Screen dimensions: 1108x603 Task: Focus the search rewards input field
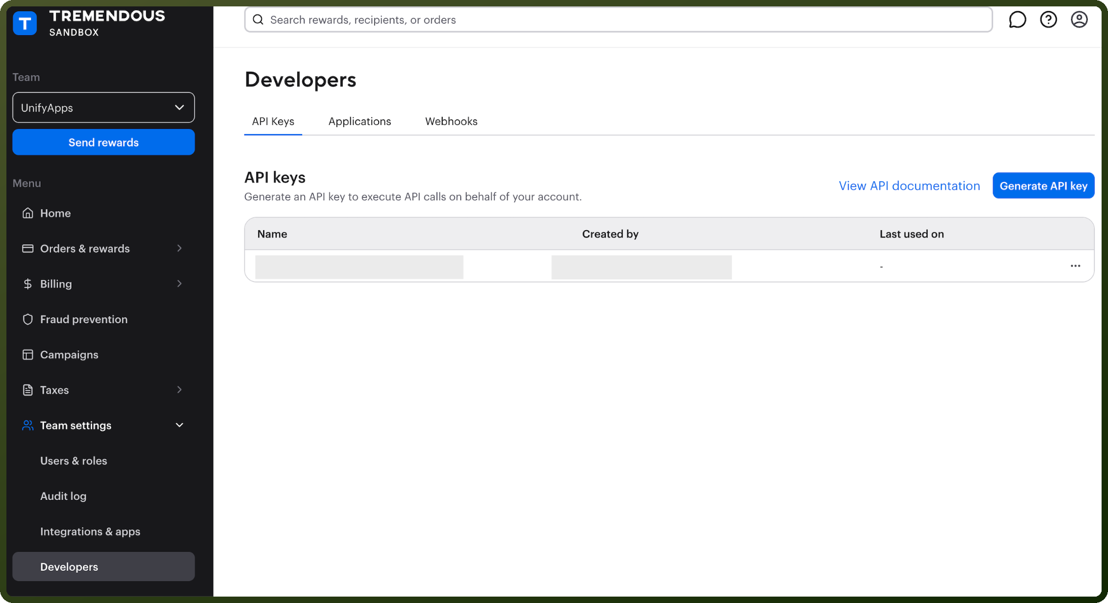618,20
